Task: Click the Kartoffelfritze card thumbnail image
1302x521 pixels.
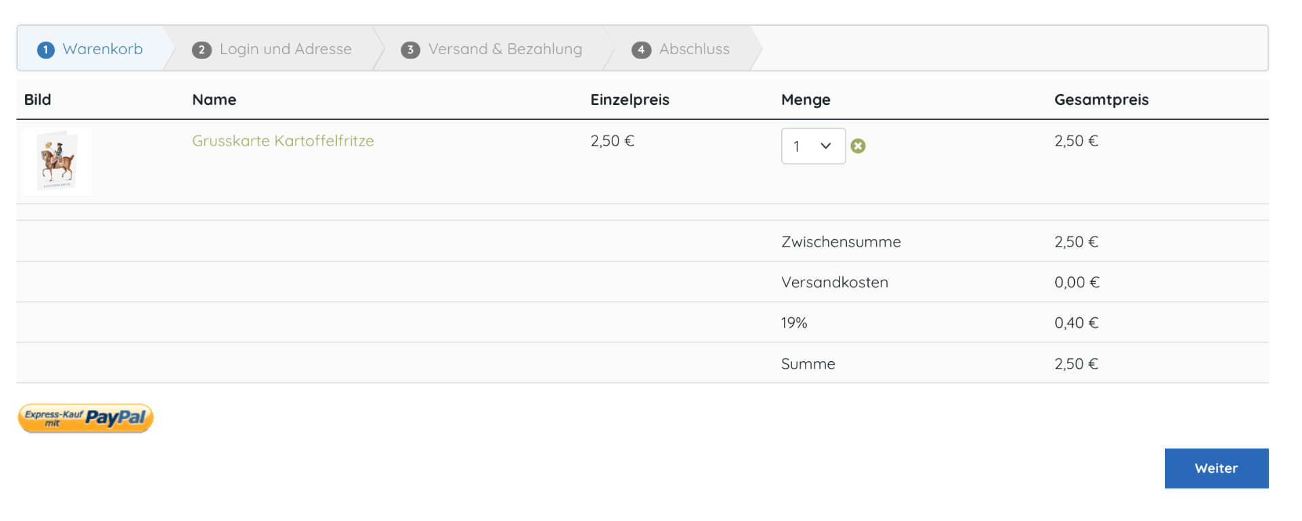Action: tap(58, 162)
